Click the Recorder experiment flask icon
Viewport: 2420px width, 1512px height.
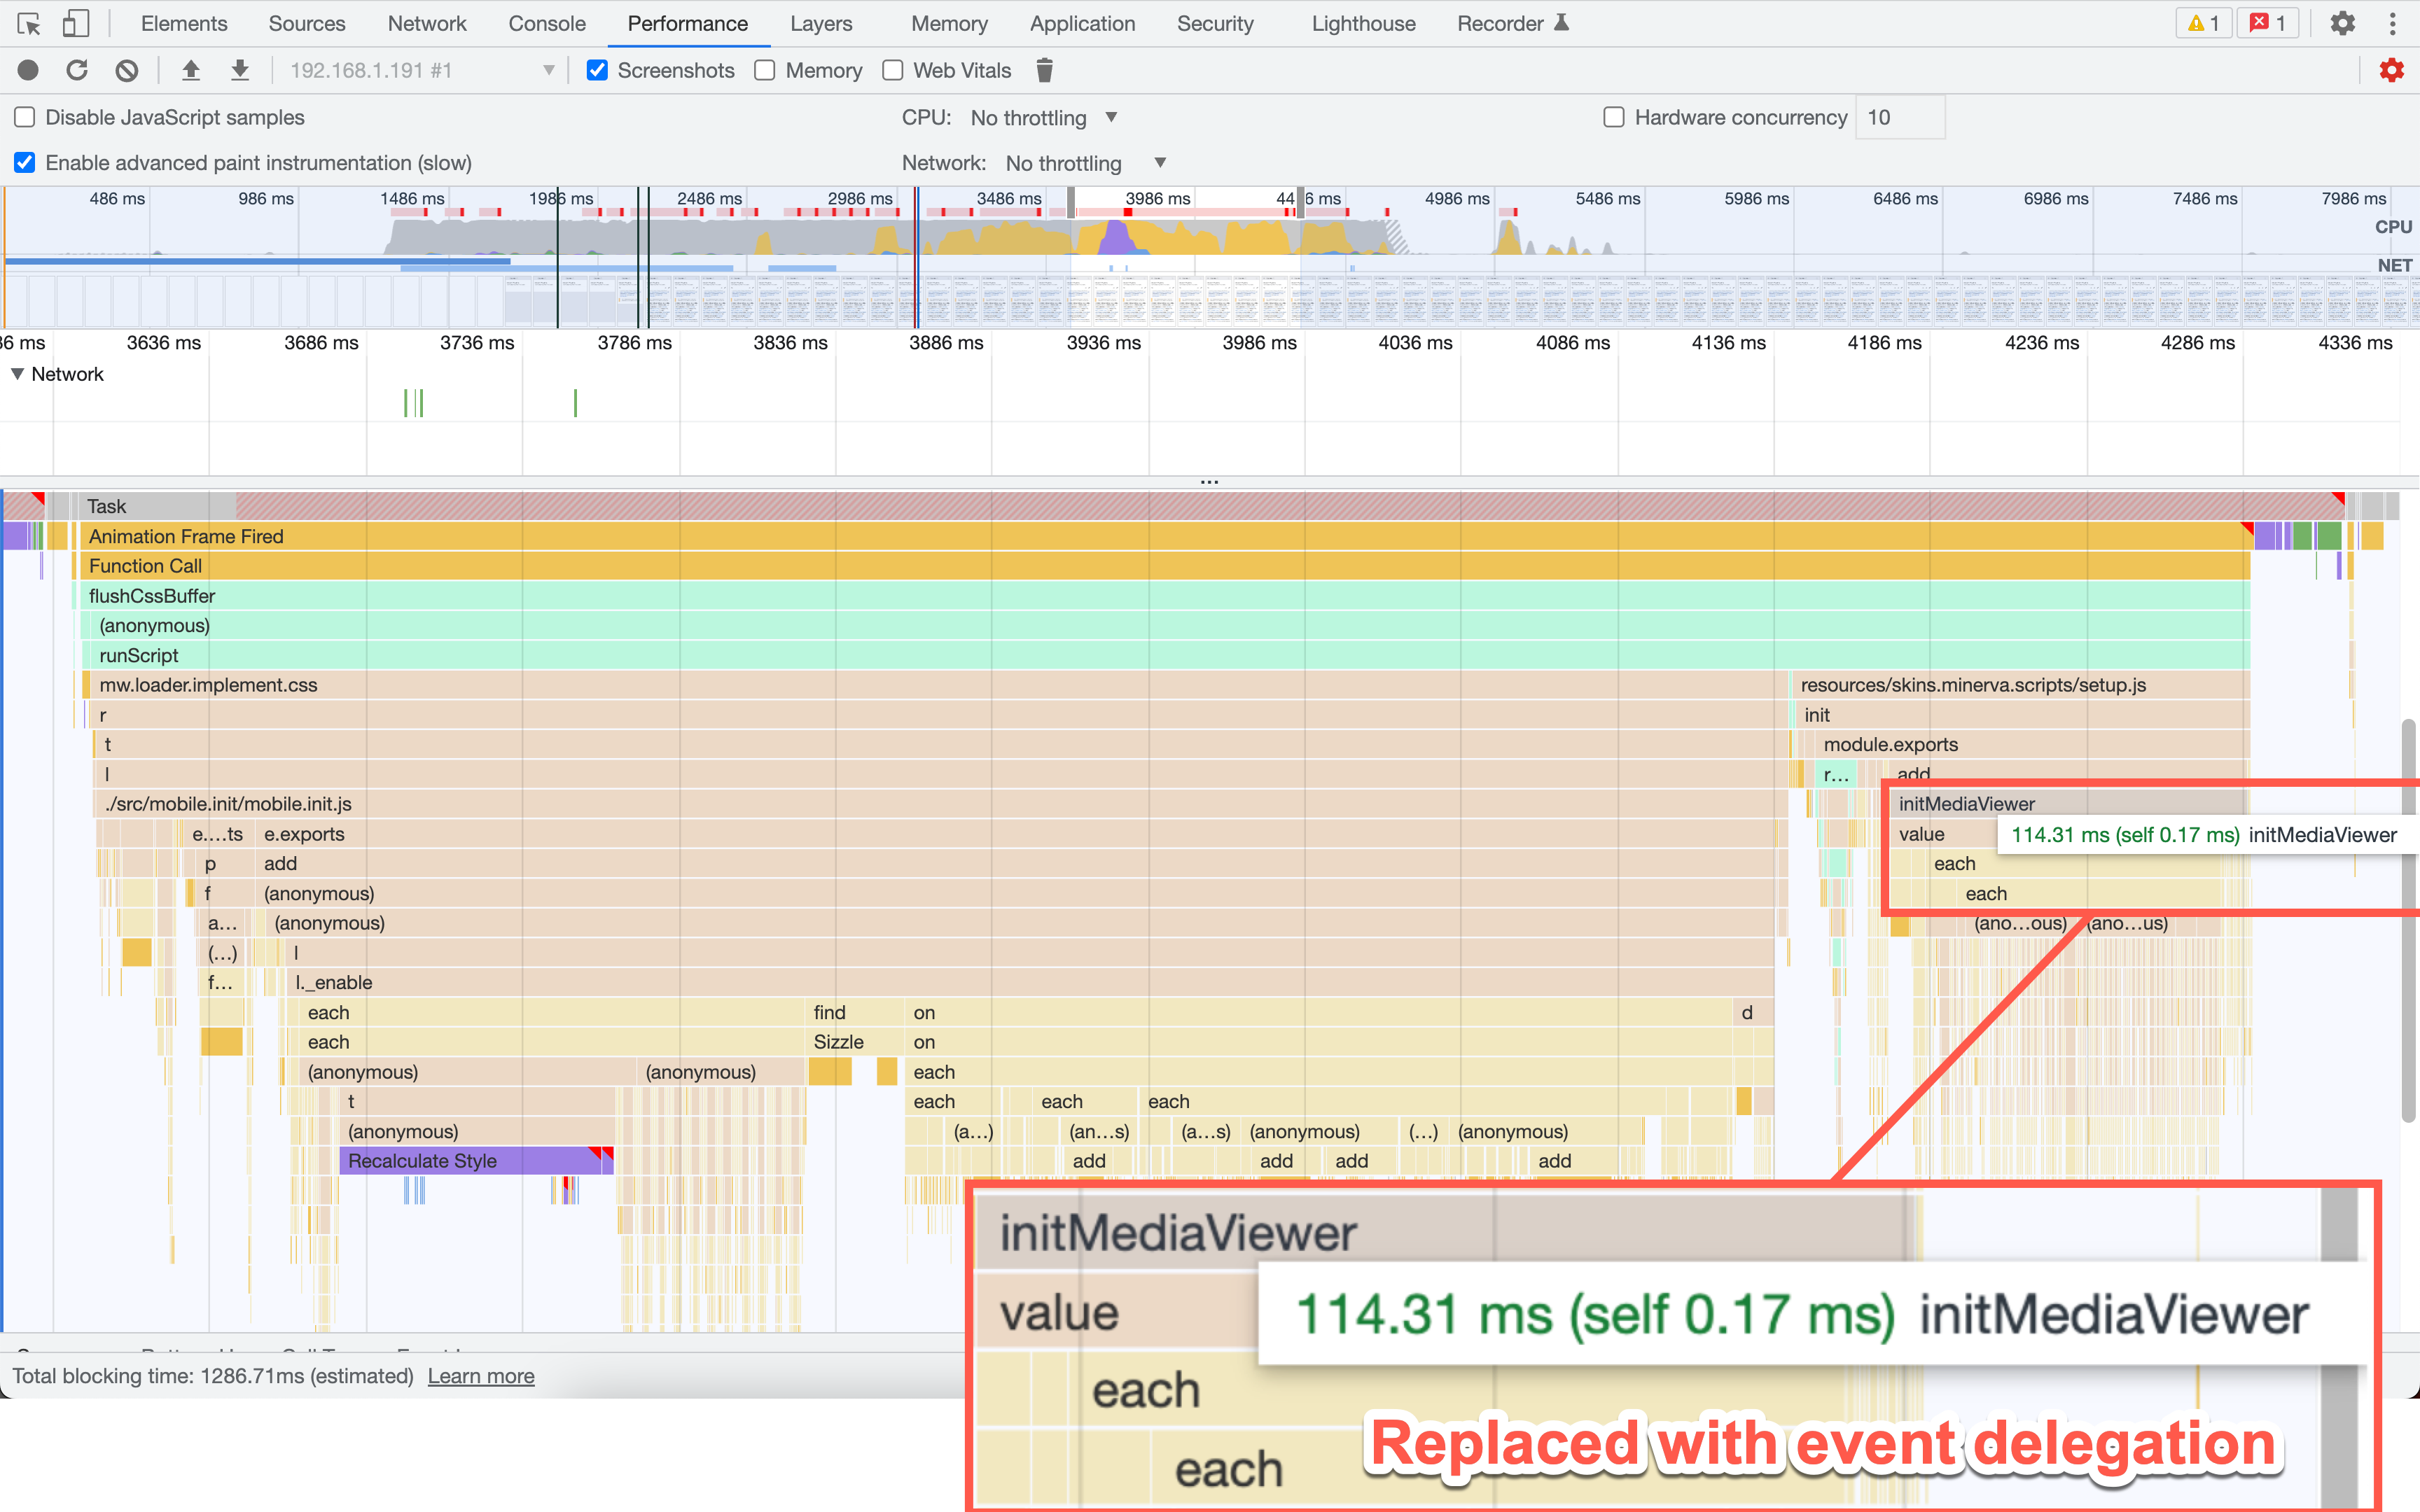pyautogui.click(x=1562, y=22)
